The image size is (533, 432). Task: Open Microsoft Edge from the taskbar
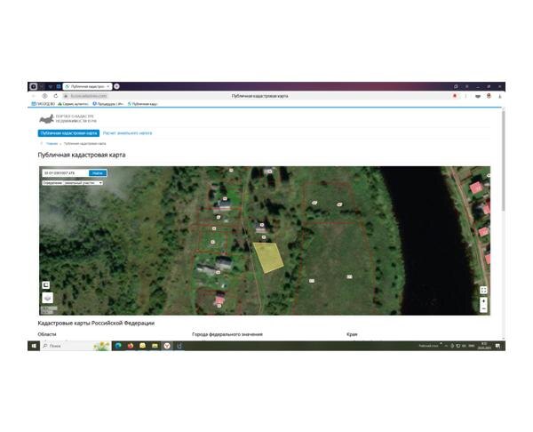click(x=118, y=346)
